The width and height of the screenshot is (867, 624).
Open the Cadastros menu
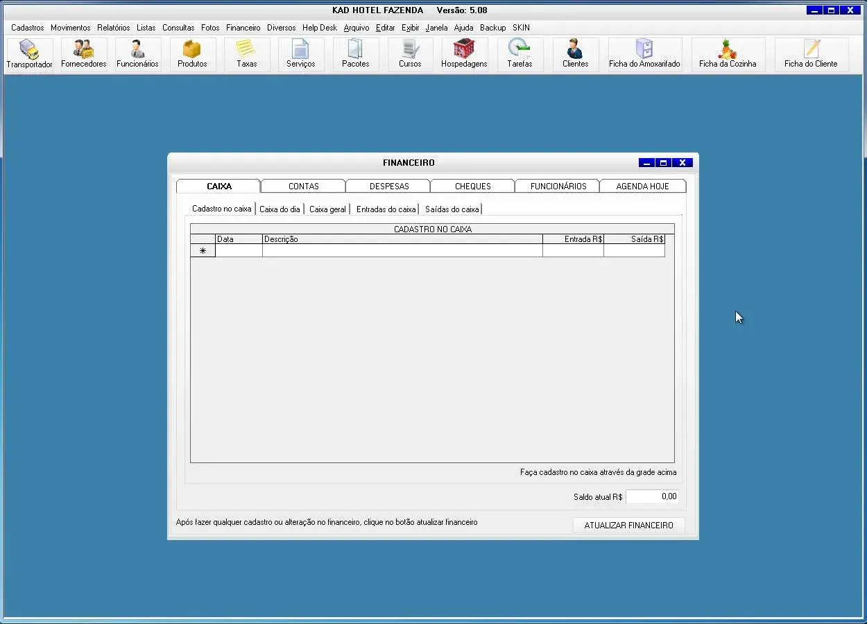click(x=28, y=28)
